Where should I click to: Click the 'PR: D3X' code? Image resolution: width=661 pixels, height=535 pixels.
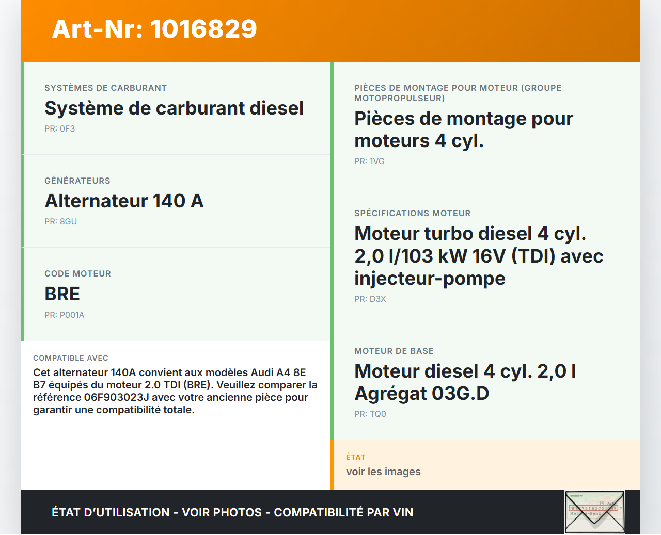370,299
